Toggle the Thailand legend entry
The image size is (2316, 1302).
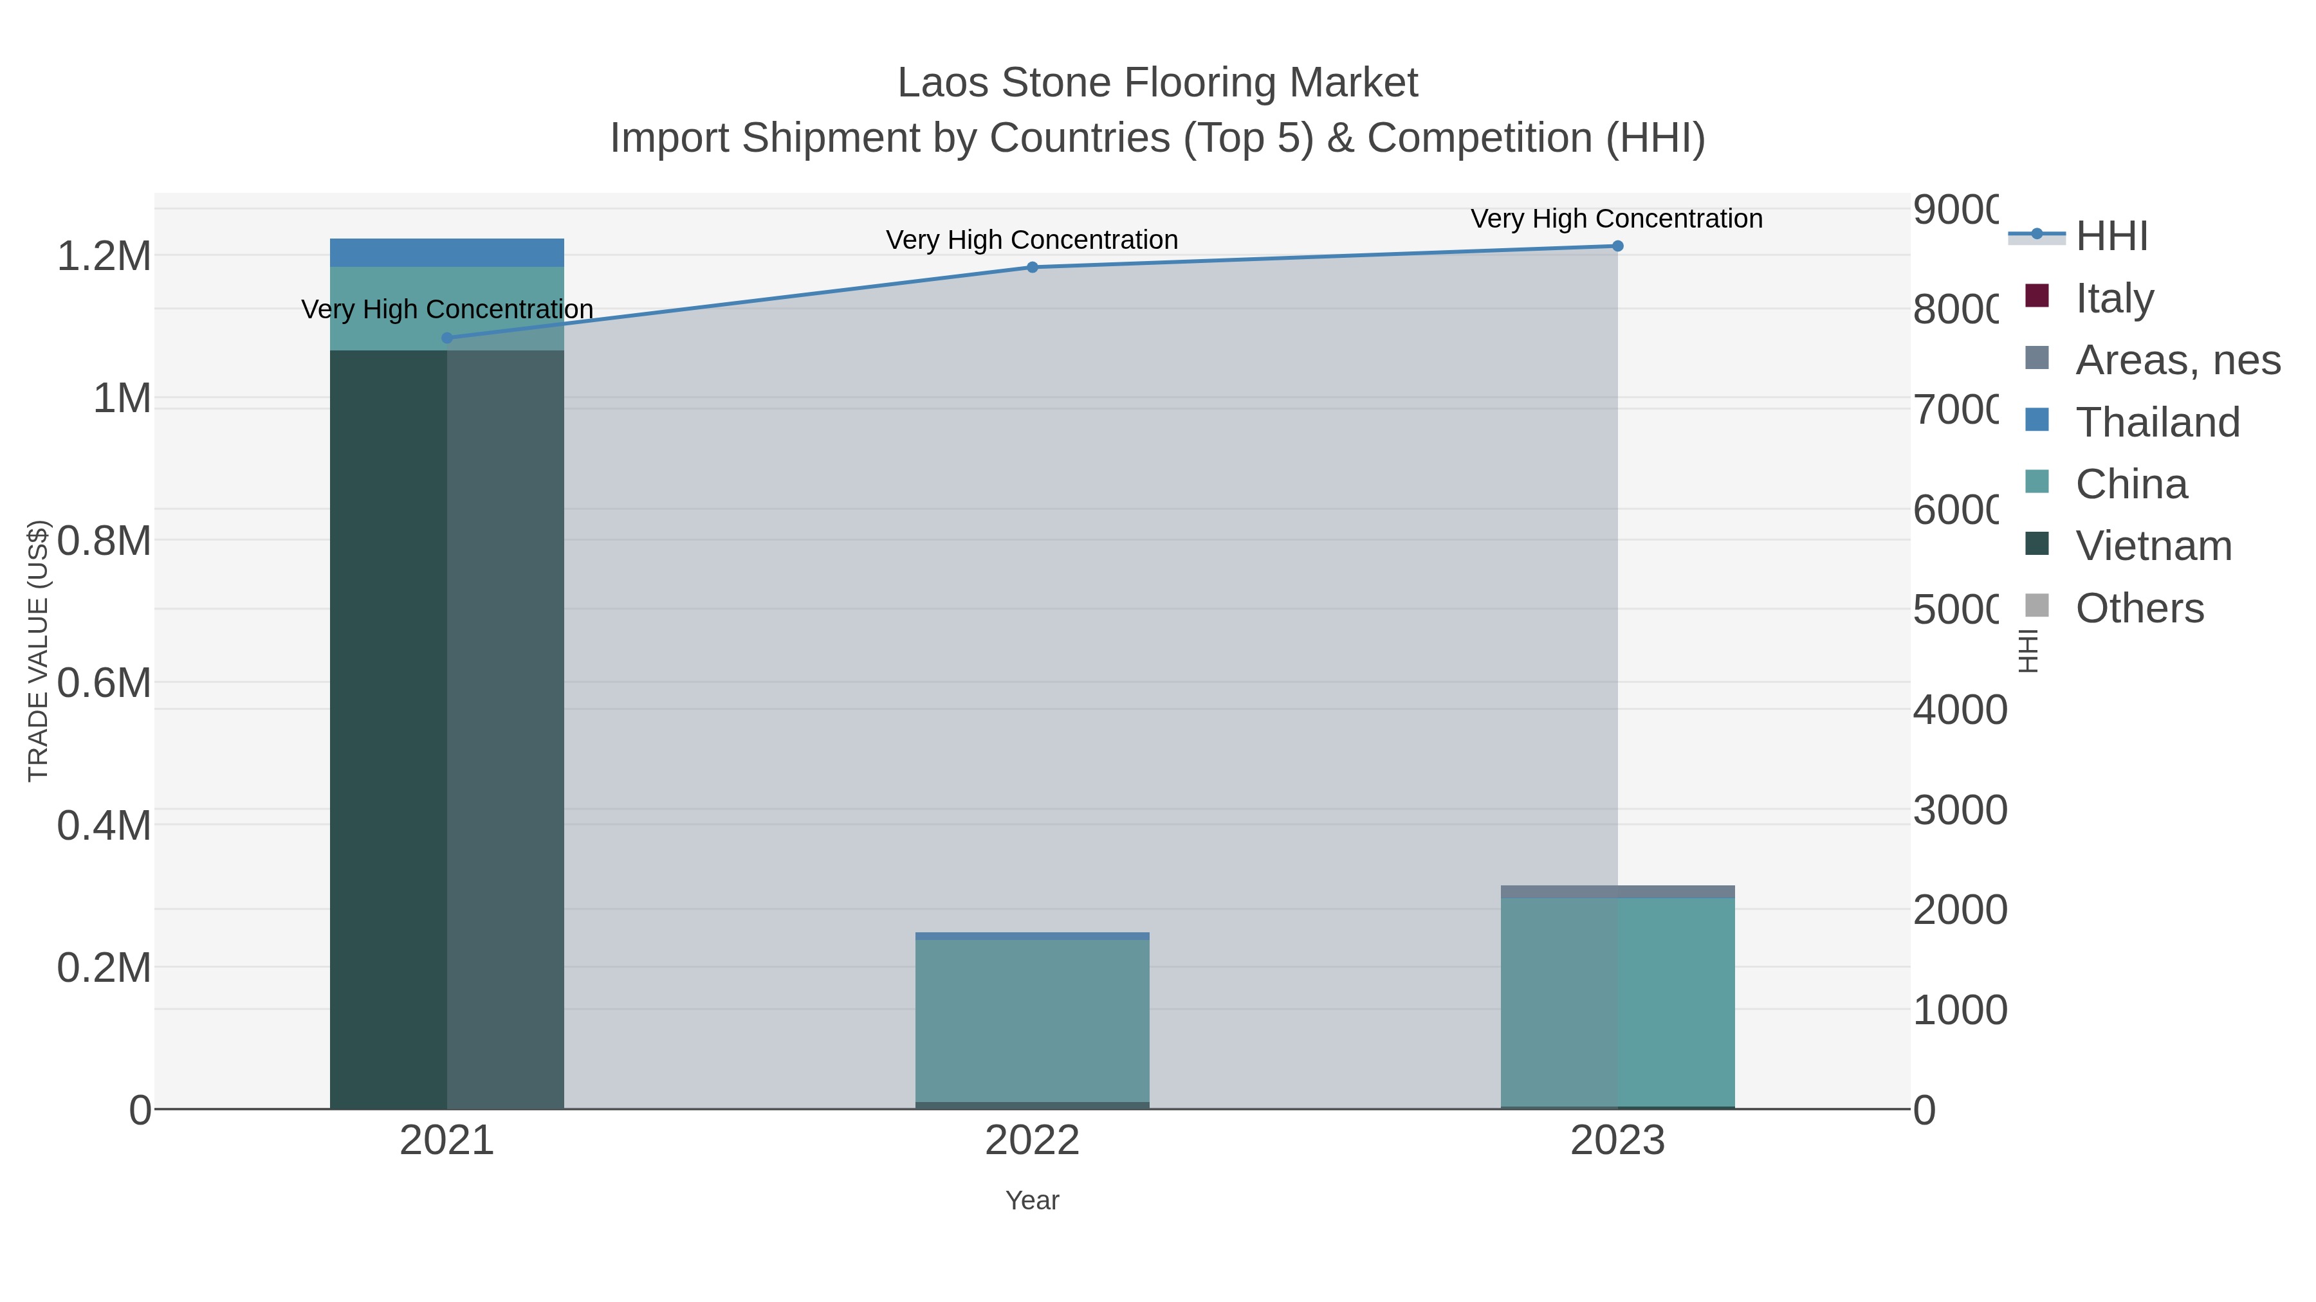pyautogui.click(x=2132, y=421)
